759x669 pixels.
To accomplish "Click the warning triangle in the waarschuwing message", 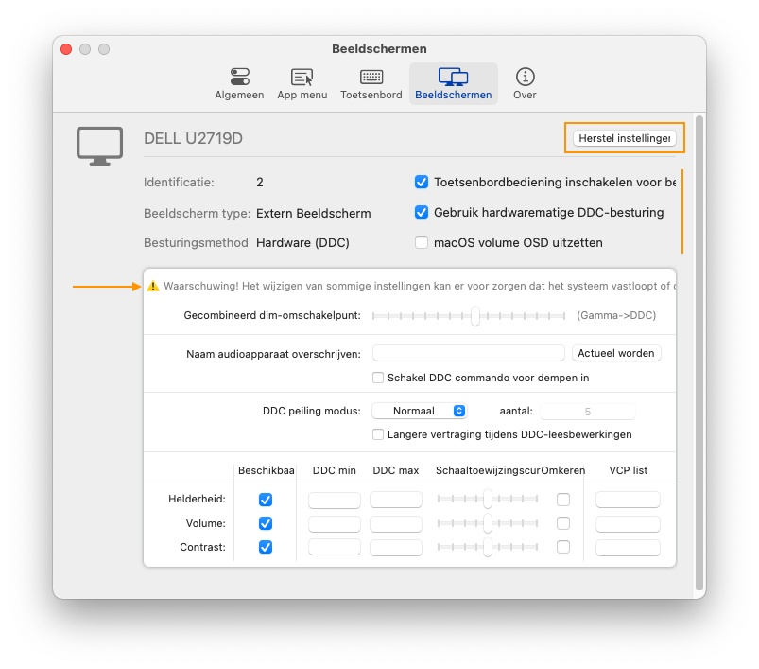I will tap(154, 285).
